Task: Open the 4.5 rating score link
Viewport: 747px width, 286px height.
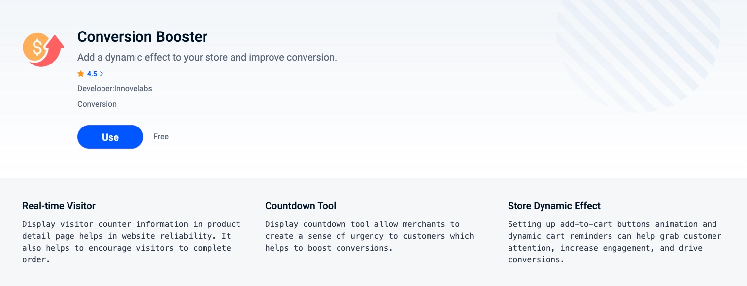Action: 92,74
